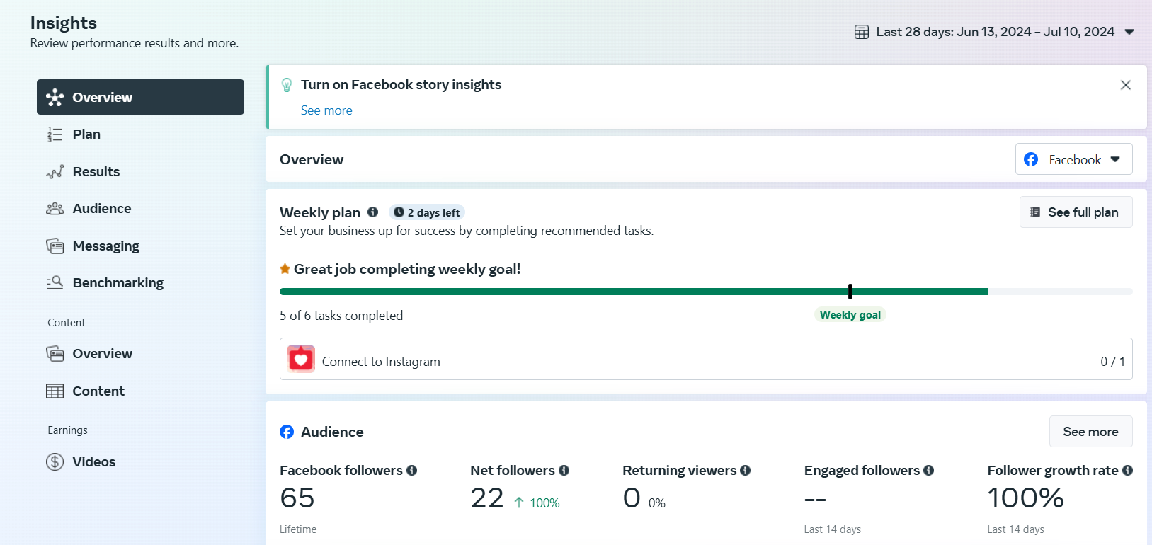Image resolution: width=1152 pixels, height=545 pixels.
Task: Click the weekly goal marker on progress bar
Action: pos(850,292)
